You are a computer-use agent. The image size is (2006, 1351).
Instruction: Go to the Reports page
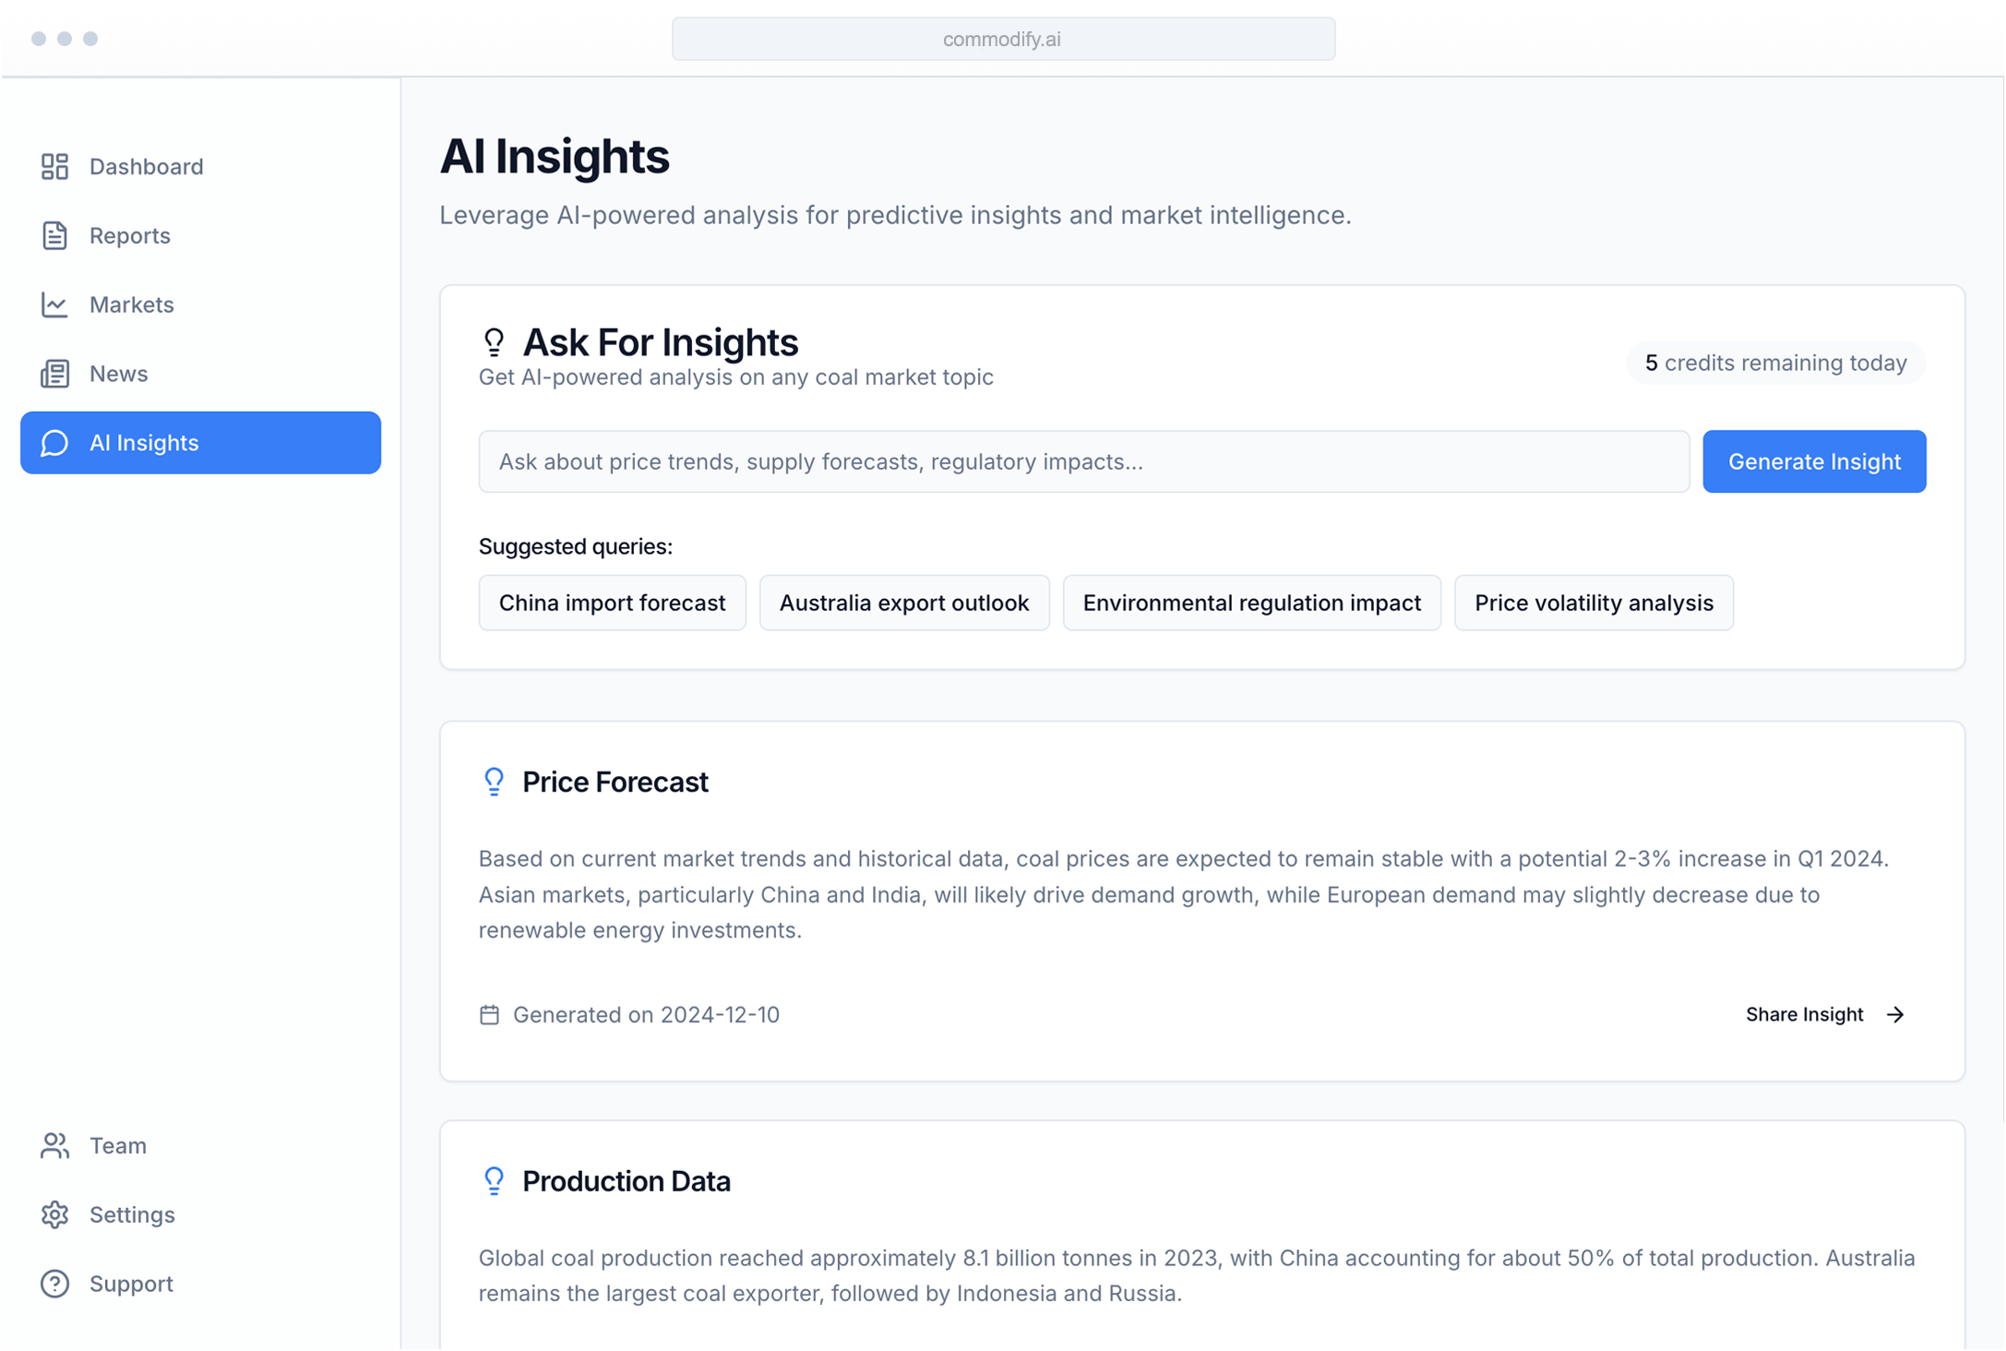(x=129, y=235)
